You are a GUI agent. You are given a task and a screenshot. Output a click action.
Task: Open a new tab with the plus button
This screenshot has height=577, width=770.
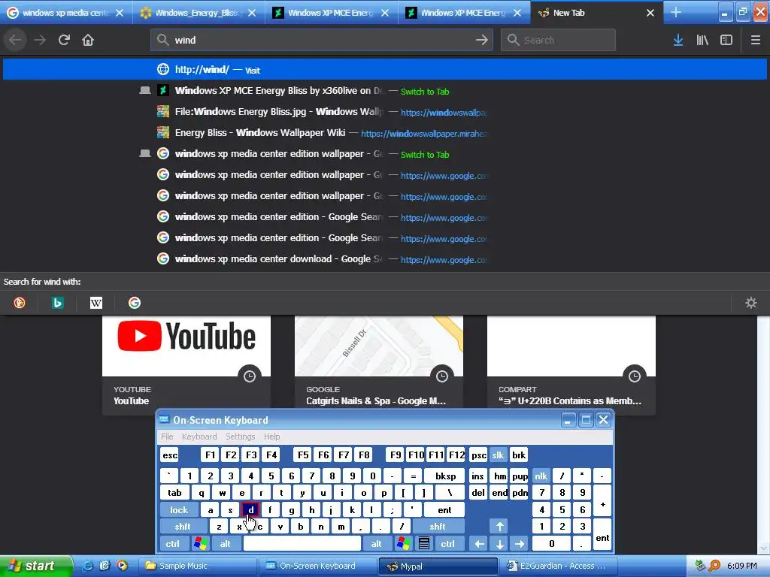(676, 12)
